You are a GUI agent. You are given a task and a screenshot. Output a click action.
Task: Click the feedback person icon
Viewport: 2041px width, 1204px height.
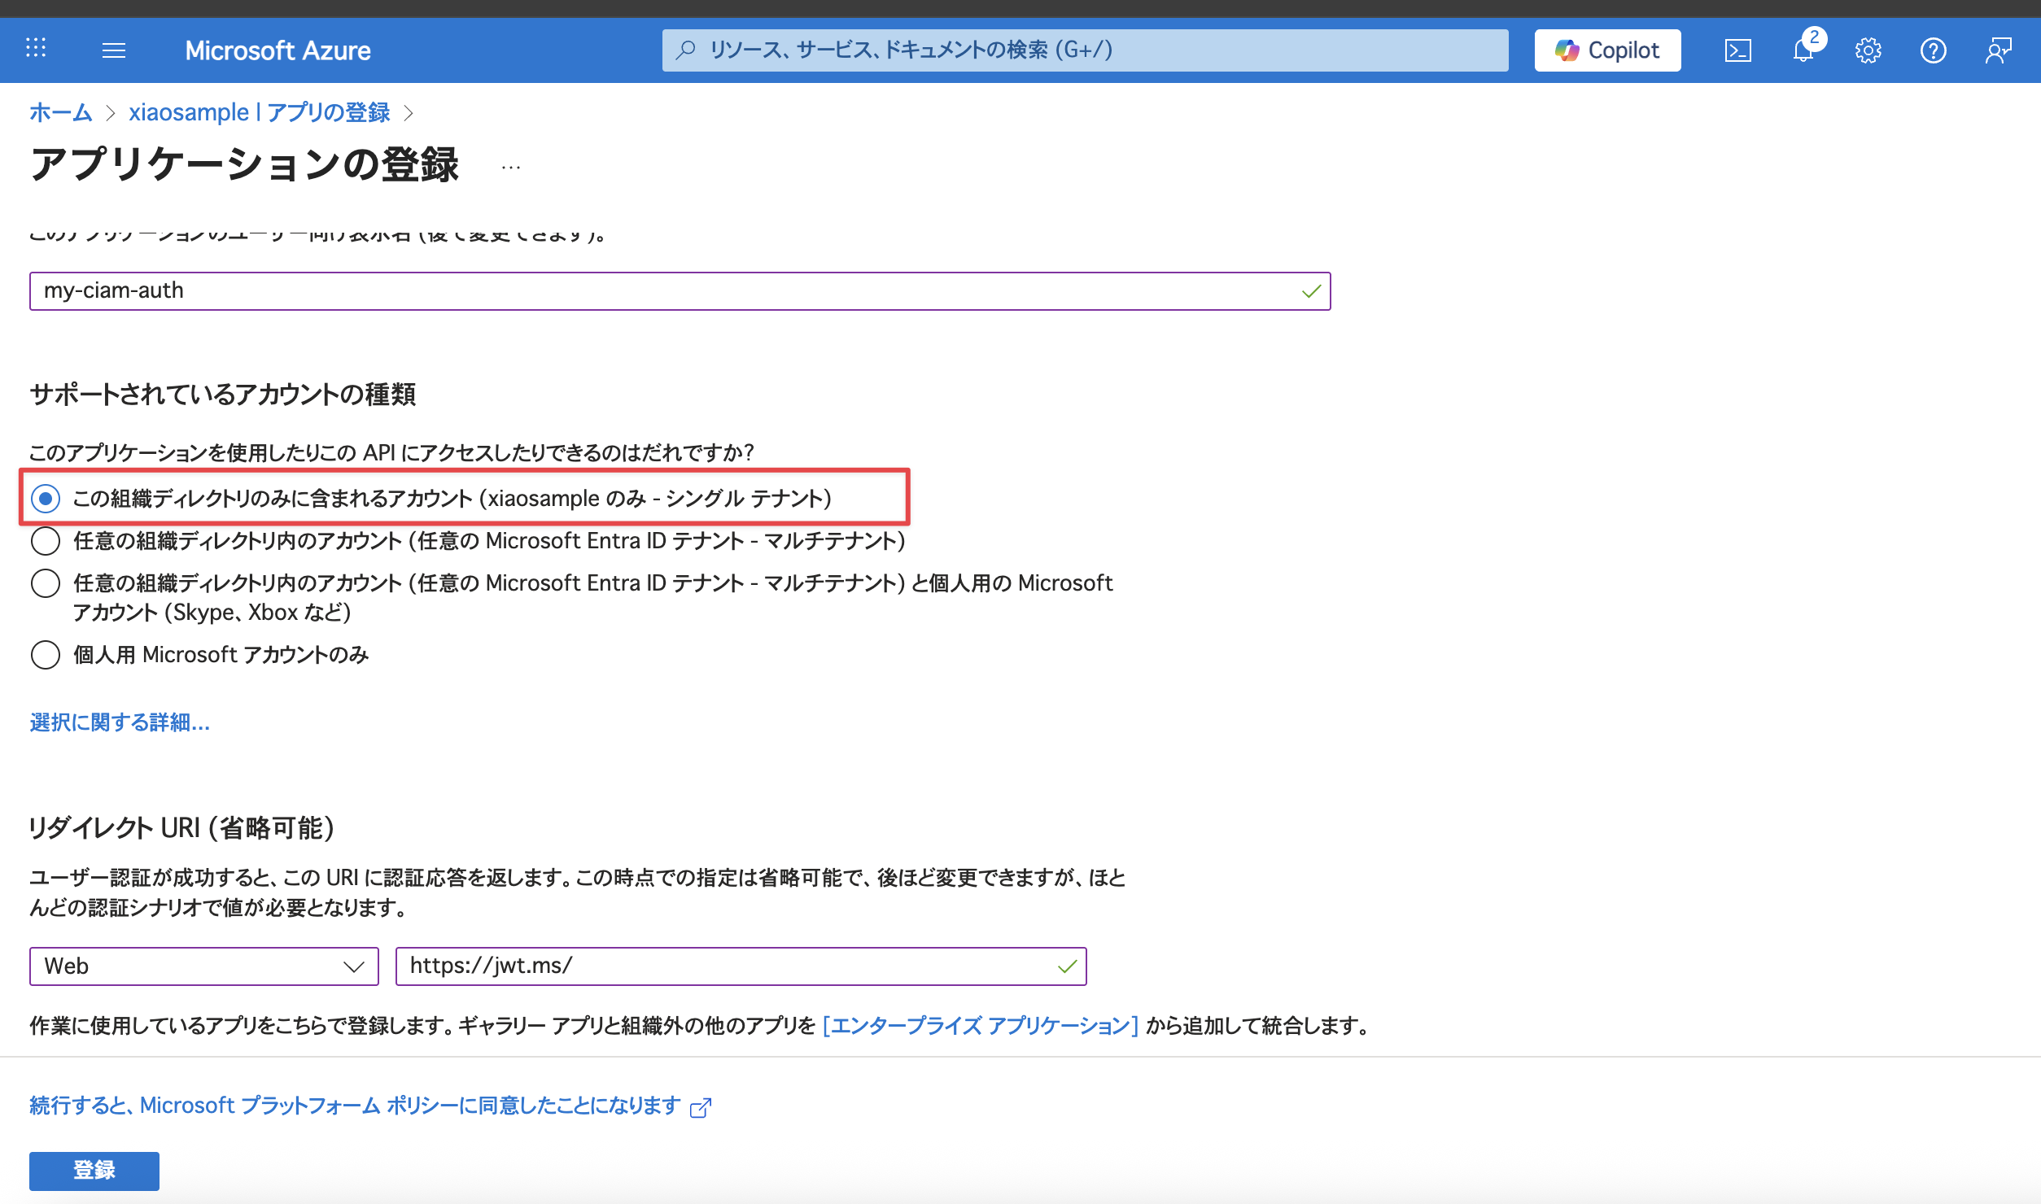1998,50
